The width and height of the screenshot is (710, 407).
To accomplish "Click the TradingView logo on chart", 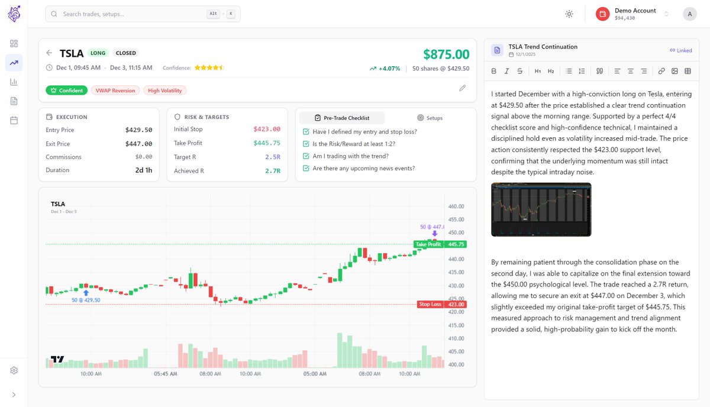I will click(57, 358).
